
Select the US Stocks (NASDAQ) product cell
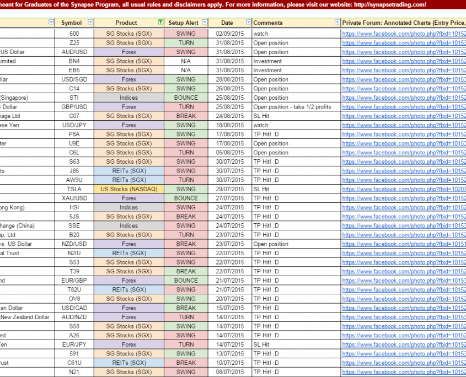pos(129,189)
